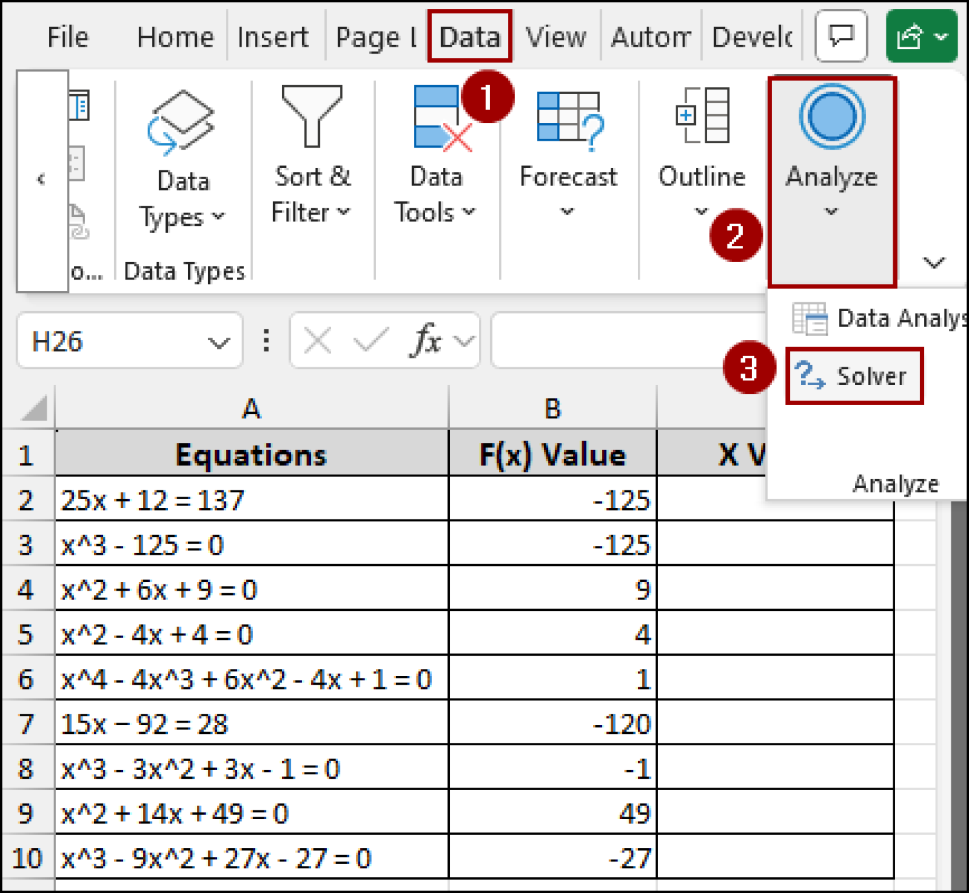Collapse the ribbon using the bottom-right chevron
This screenshot has height=893, width=969.
click(x=934, y=263)
